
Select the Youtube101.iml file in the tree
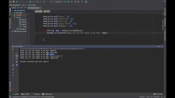coord(22,29)
